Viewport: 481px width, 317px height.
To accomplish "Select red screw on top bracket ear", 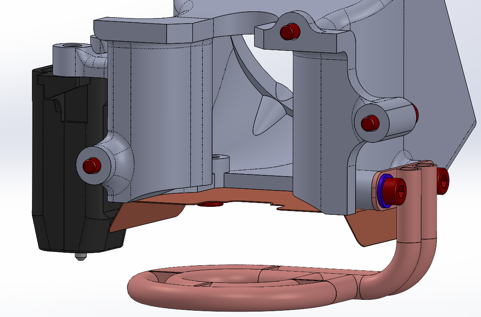I will pos(290,31).
